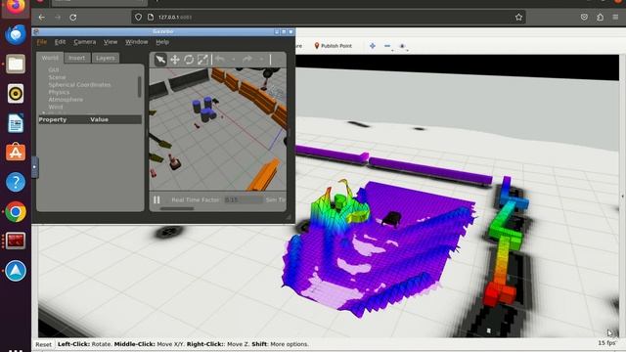Open the View menu in Gazebo
This screenshot has height=352, width=626.
pos(111,42)
